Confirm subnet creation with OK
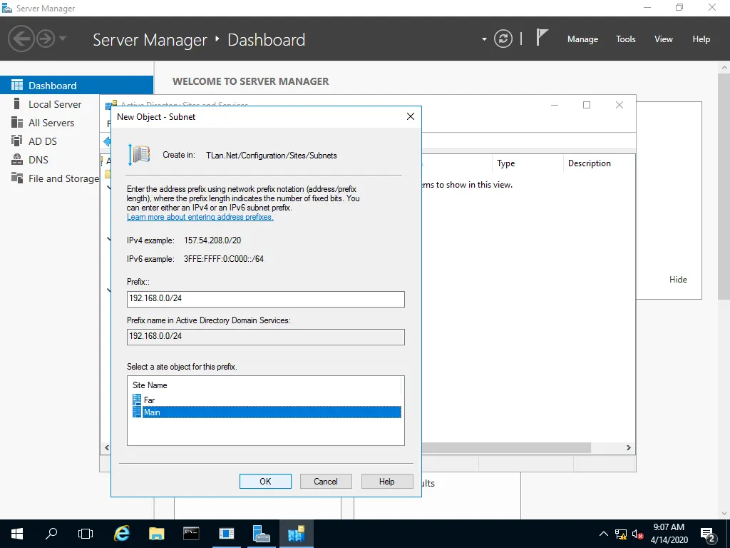 [x=265, y=482]
